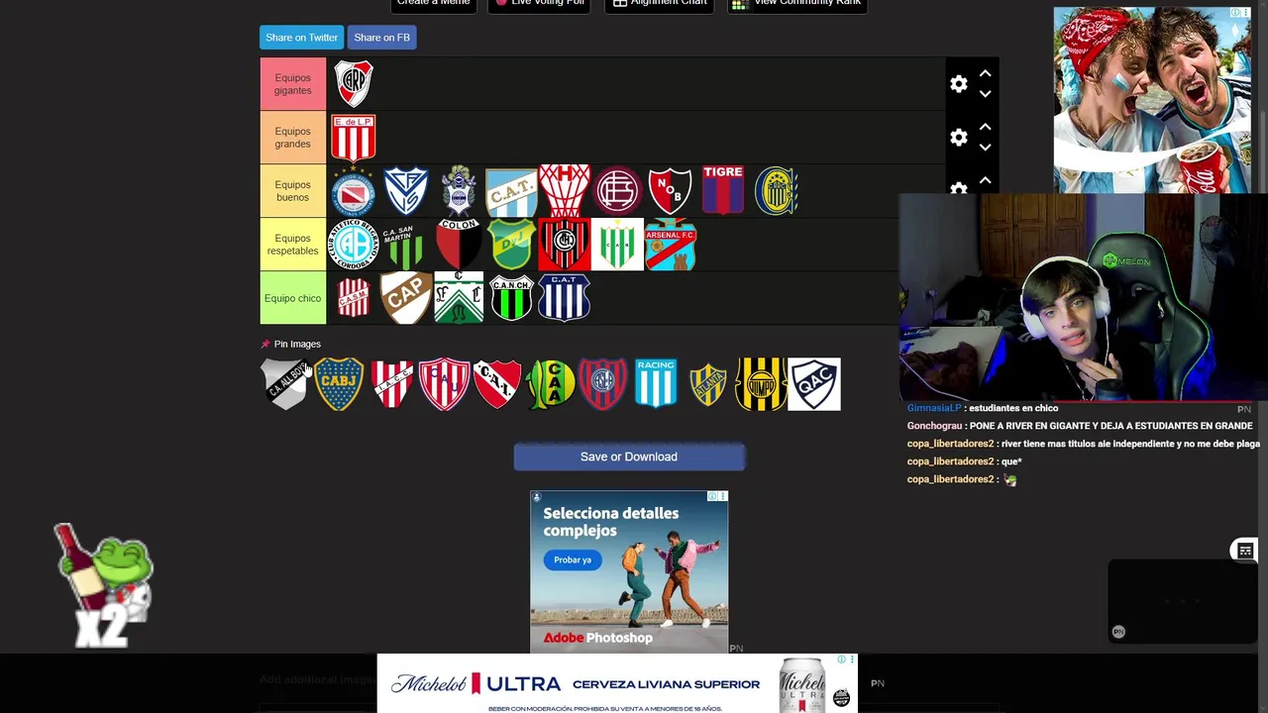Viewport: 1268px width, 713px height.
Task: Click the Newell's NOB crest
Action: point(670,191)
